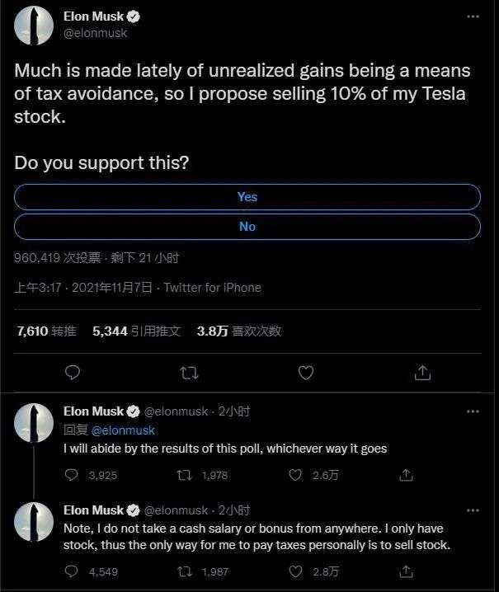Screen dimensions: 499x592
Task: Vote Yes in the poll
Action: pos(247,197)
